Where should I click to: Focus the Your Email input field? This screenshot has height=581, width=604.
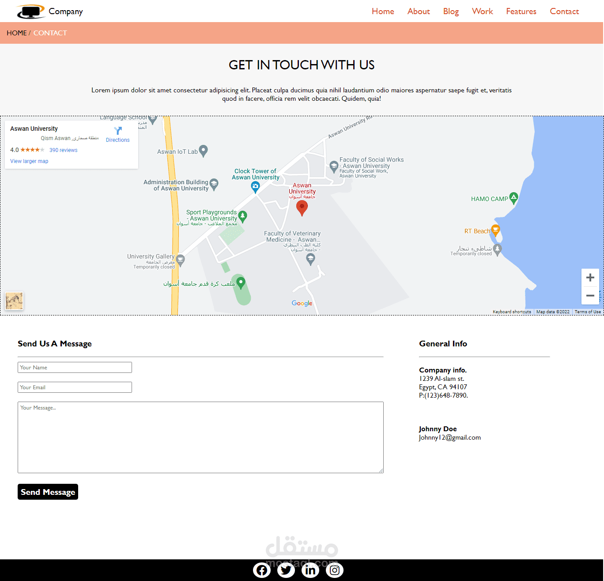[75, 387]
